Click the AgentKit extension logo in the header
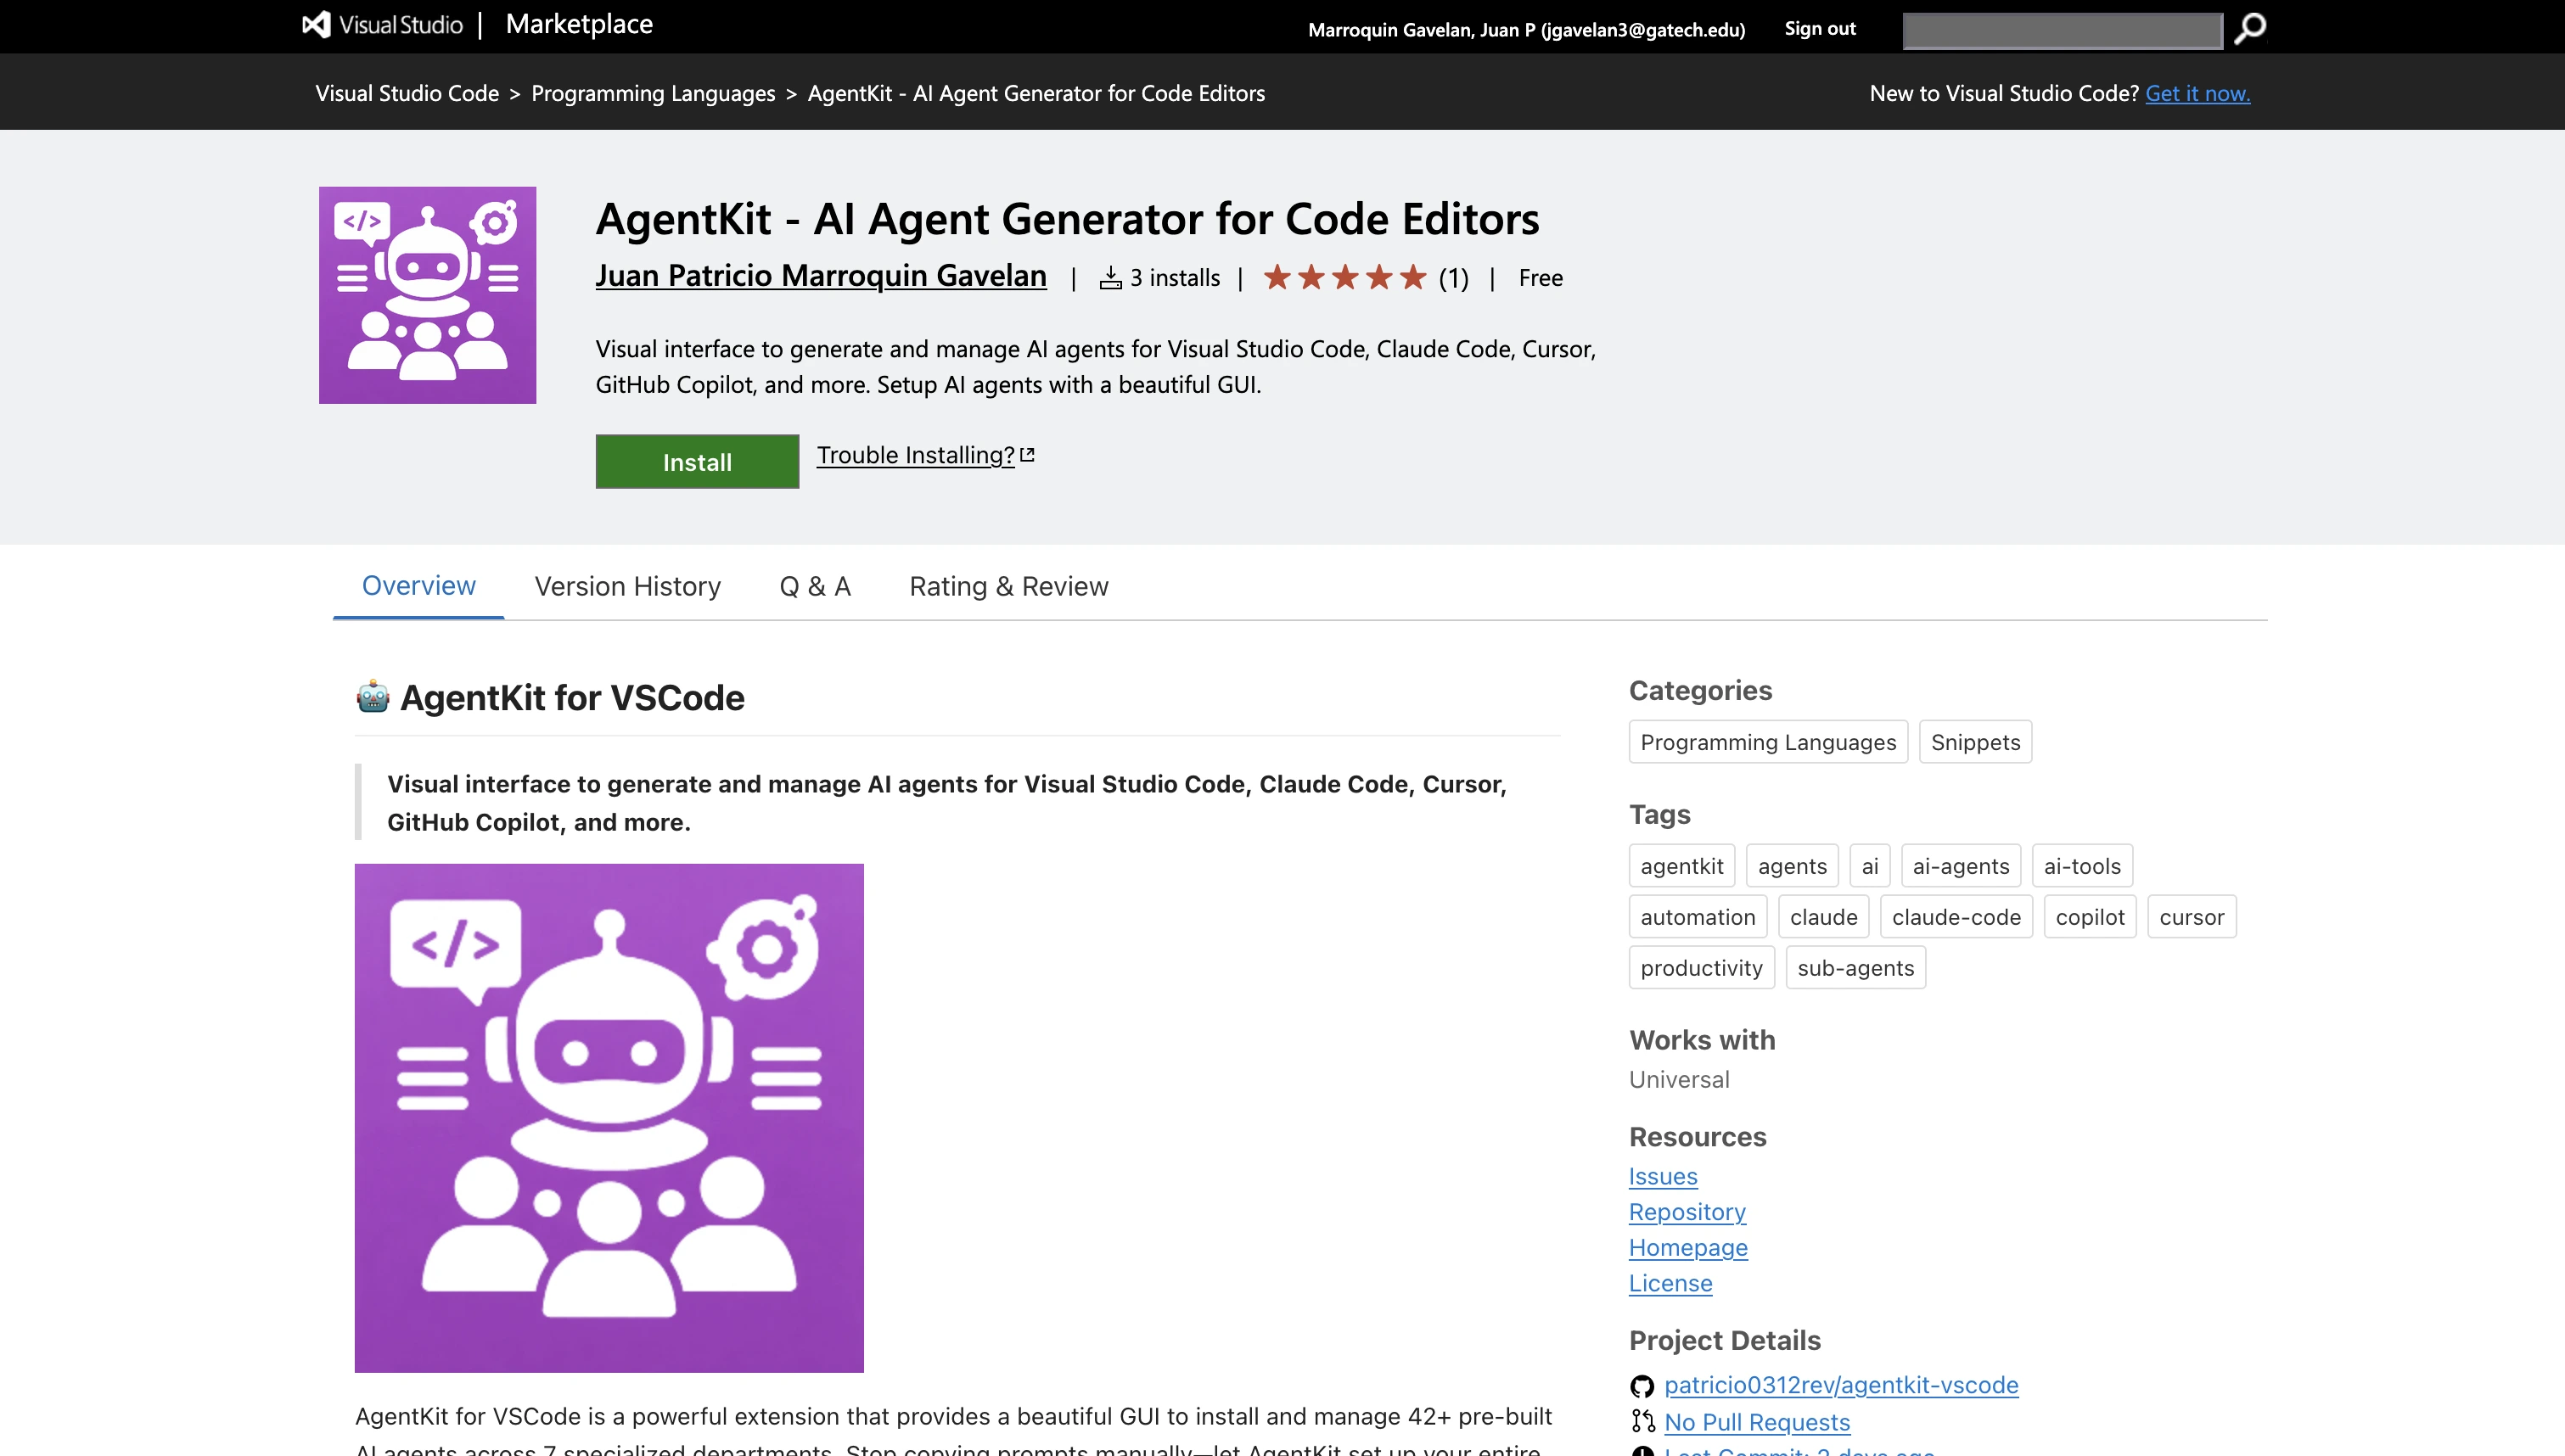 click(x=427, y=295)
